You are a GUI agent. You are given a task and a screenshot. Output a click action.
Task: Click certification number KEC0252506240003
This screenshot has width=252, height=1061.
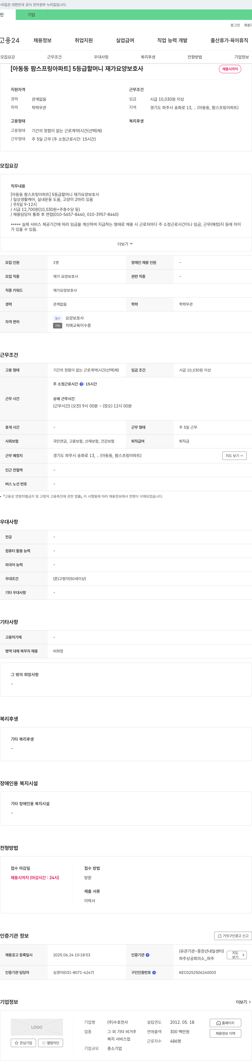click(x=197, y=972)
